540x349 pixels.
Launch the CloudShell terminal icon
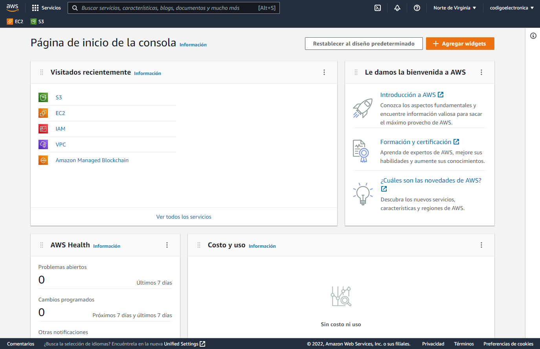click(x=378, y=8)
